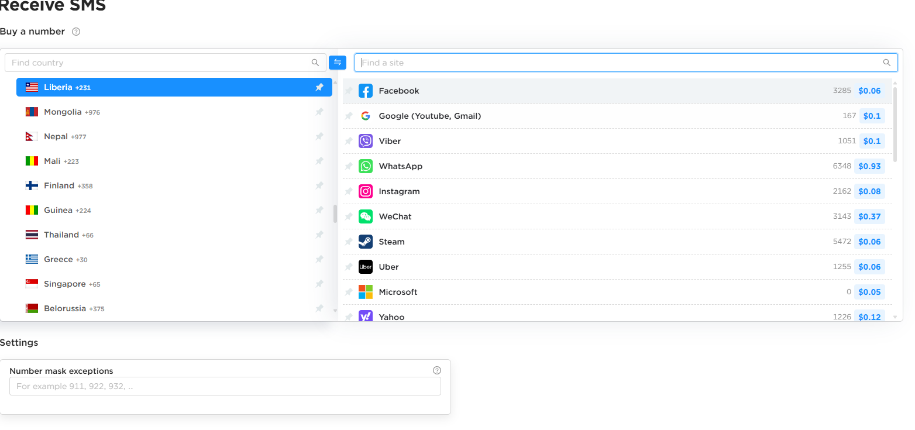Click the site list scrollbar thumb
This screenshot has height=430, width=915.
coord(895,125)
